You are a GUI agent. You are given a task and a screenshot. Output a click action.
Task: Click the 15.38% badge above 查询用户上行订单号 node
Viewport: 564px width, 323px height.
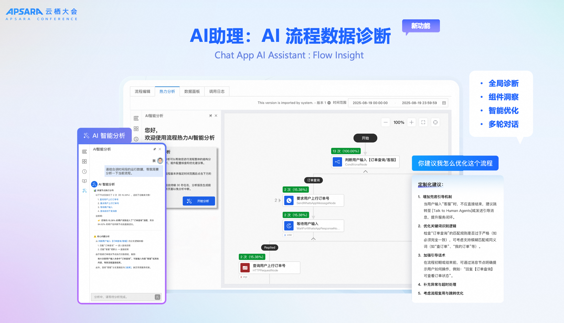tap(252, 257)
